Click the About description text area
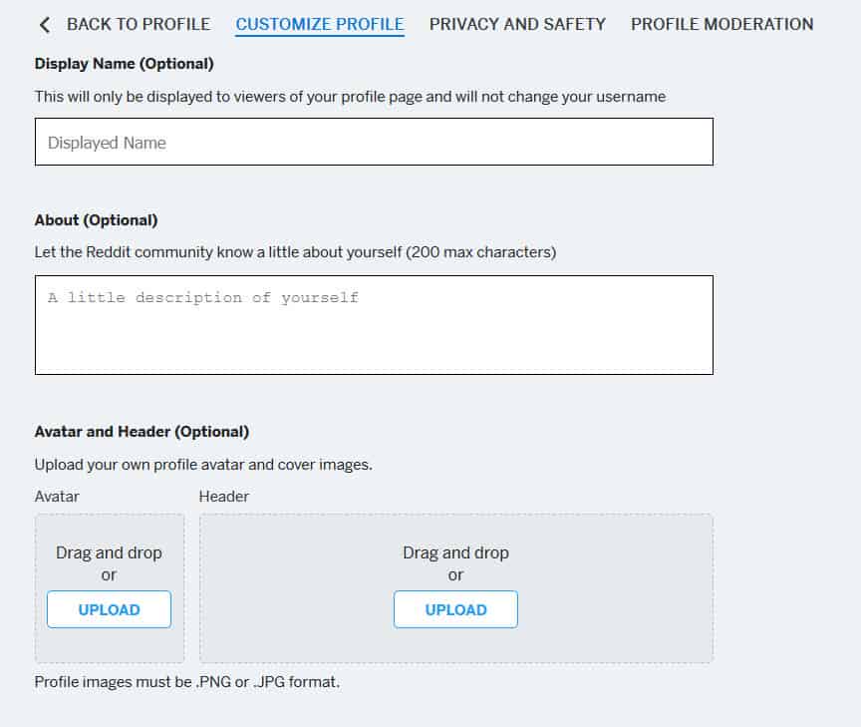The height and width of the screenshot is (727, 861). tap(374, 324)
